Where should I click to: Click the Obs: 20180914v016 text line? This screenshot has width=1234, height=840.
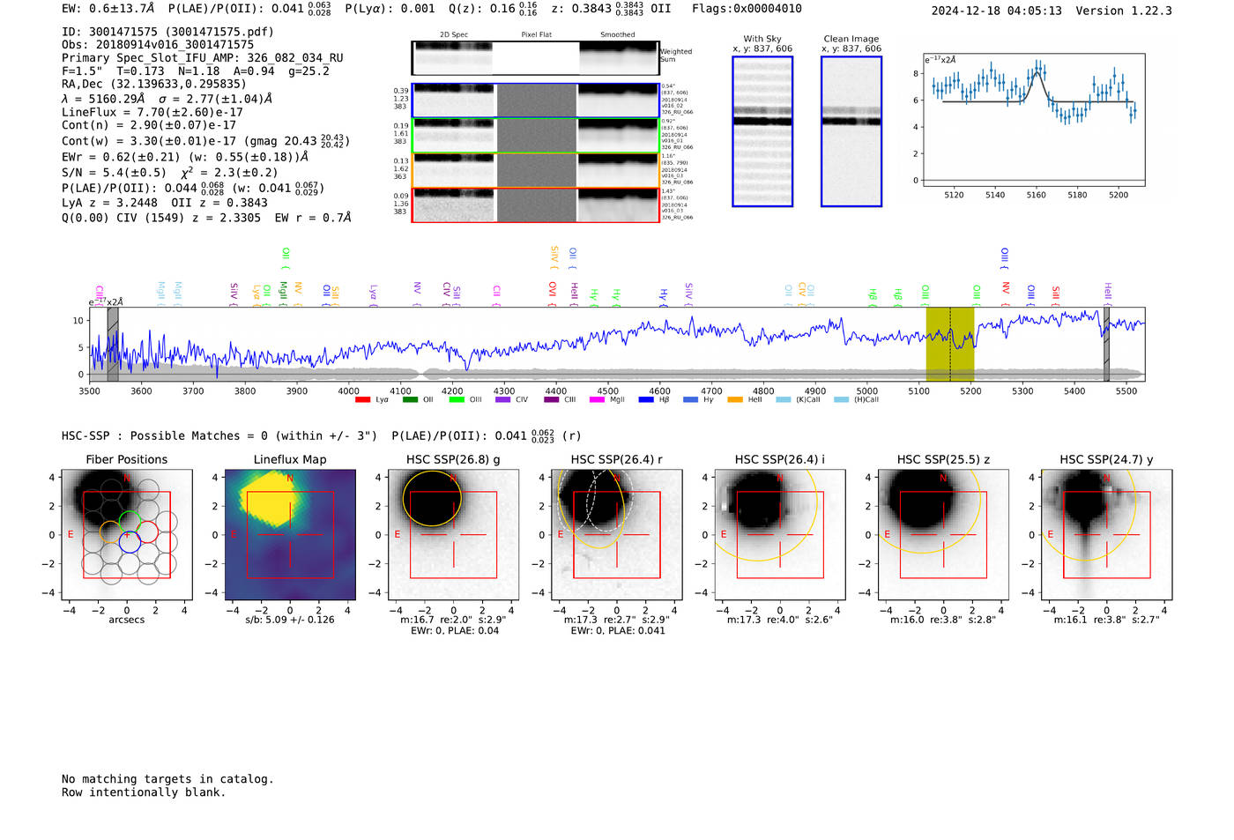tap(158, 45)
